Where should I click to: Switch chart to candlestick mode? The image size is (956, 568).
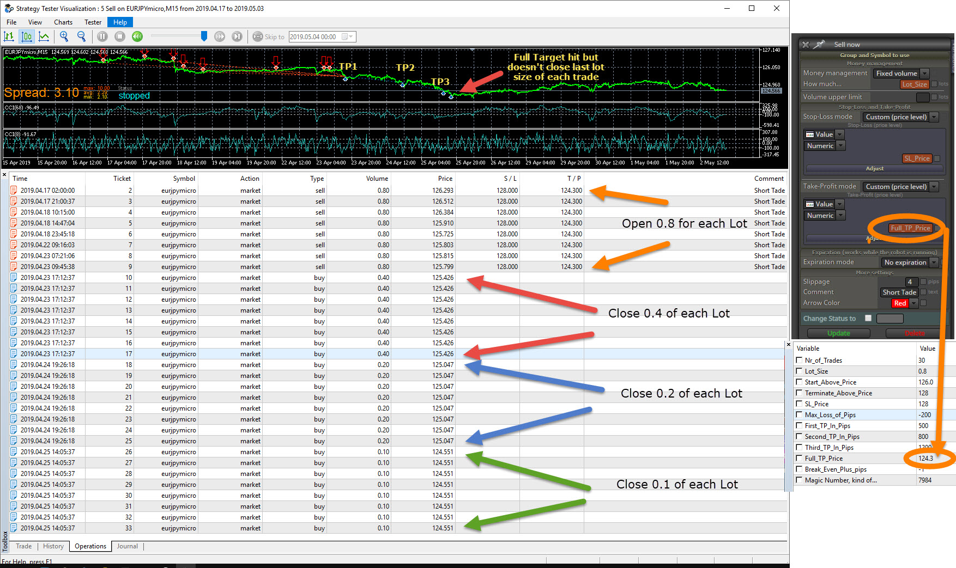(x=27, y=36)
